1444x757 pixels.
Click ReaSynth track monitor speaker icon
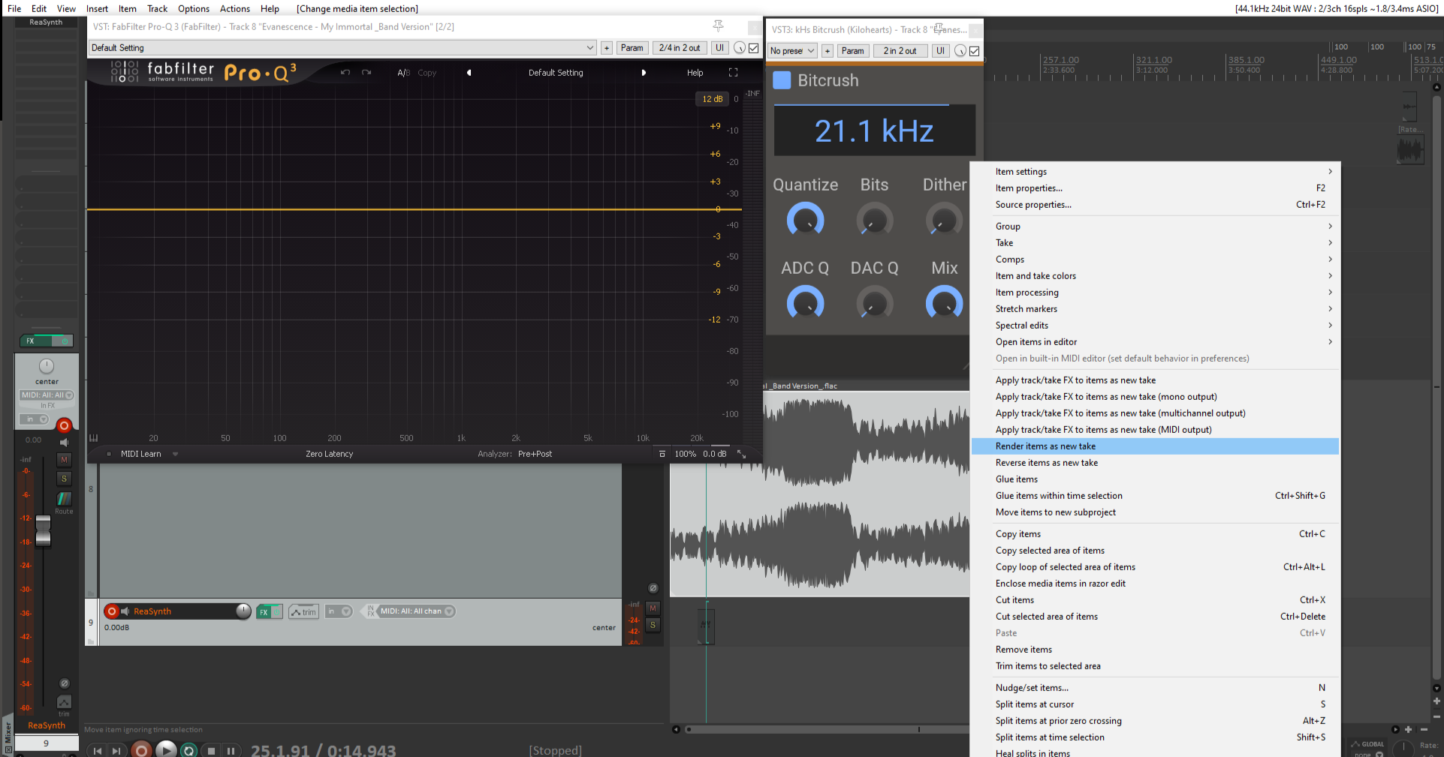125,611
